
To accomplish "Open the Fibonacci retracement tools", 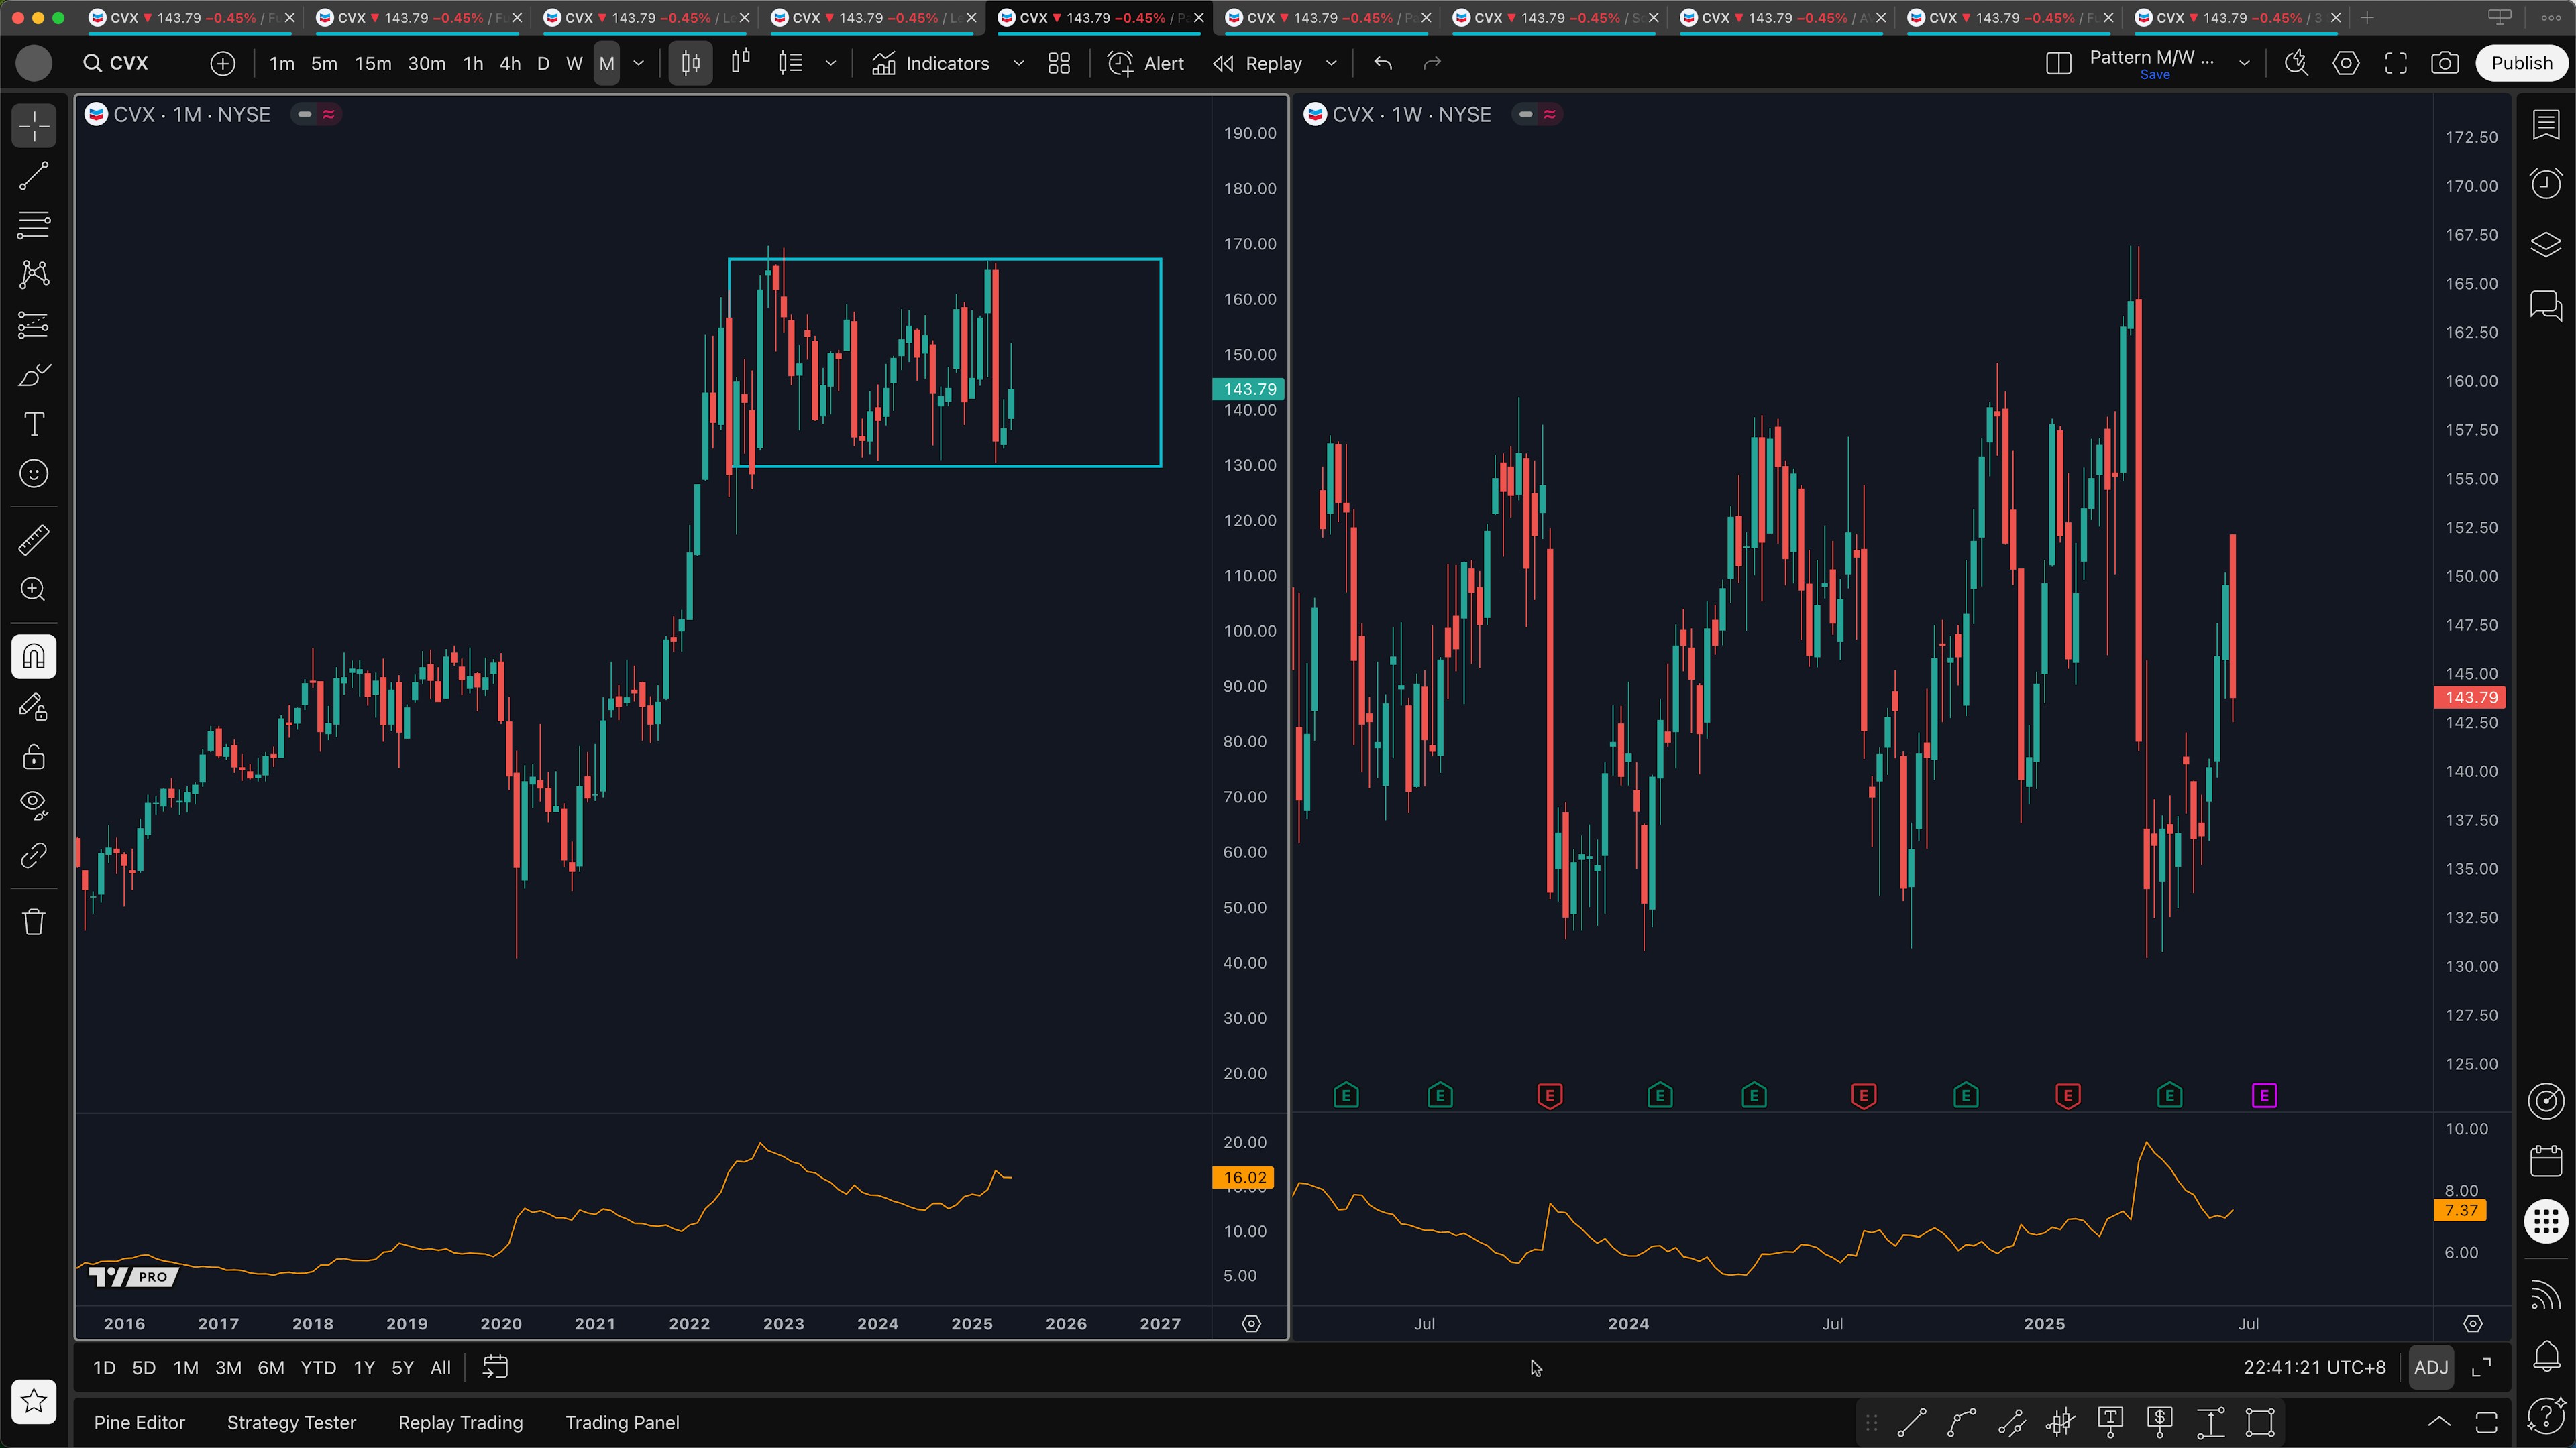I will (34, 226).
